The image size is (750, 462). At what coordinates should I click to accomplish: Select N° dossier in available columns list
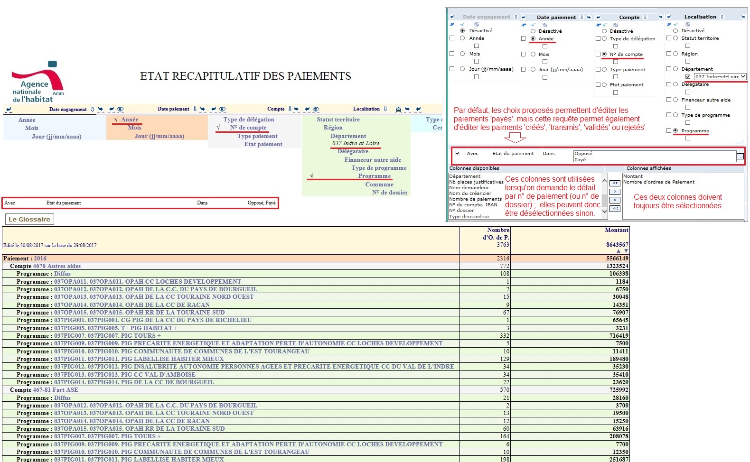point(461,211)
